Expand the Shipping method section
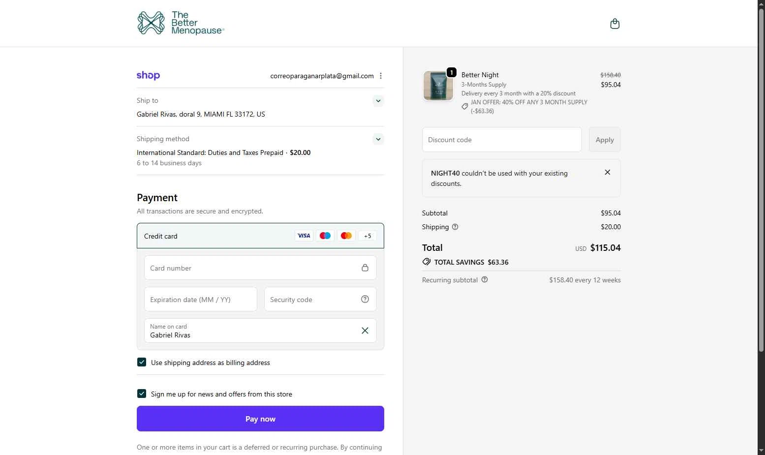Screen dimensions: 765x455 378,139
